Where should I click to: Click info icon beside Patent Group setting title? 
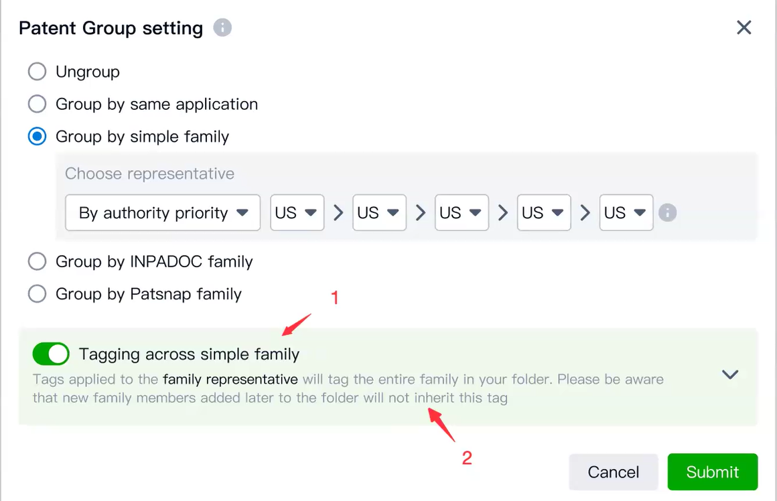(222, 28)
